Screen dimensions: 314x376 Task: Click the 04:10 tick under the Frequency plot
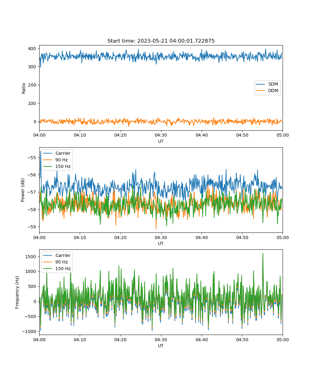[80, 339]
